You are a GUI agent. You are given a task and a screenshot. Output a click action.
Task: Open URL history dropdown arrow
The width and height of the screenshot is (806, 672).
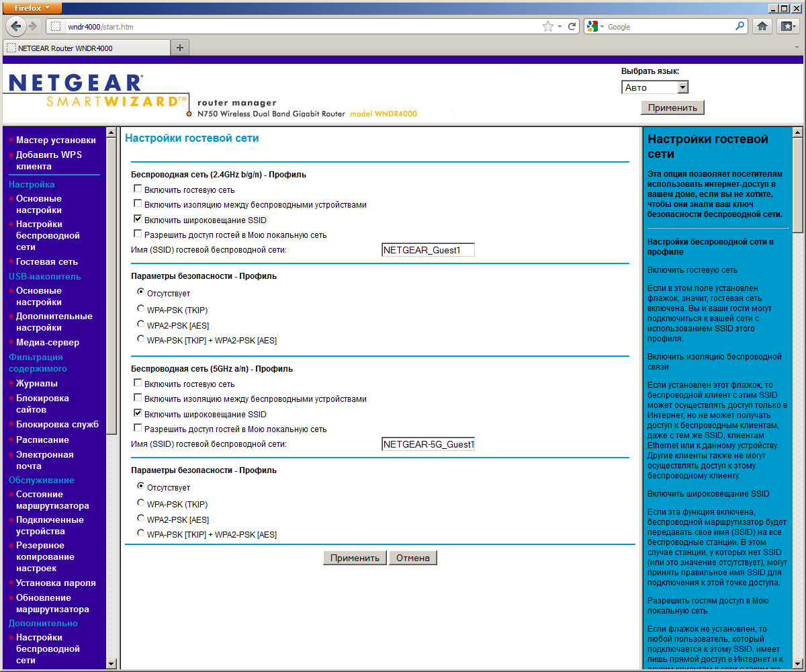coord(561,27)
